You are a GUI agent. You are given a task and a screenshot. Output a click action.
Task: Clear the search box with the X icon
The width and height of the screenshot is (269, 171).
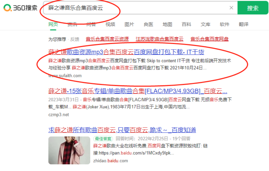point(231,8)
